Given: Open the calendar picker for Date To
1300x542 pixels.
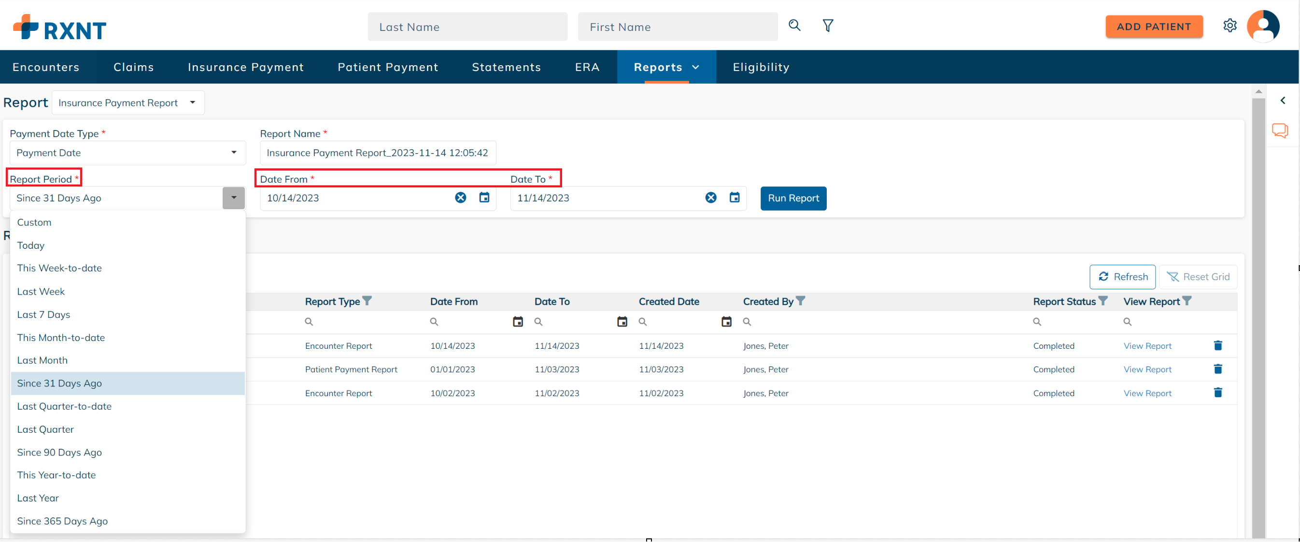Looking at the screenshot, I should coord(735,198).
